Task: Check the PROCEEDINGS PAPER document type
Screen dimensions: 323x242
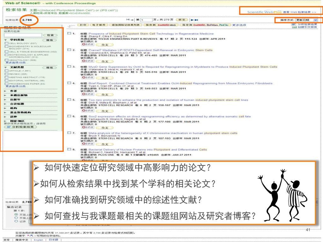Action: 7,84
